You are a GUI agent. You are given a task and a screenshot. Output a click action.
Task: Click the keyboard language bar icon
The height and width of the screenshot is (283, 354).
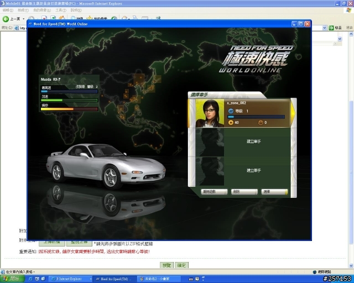point(191,279)
